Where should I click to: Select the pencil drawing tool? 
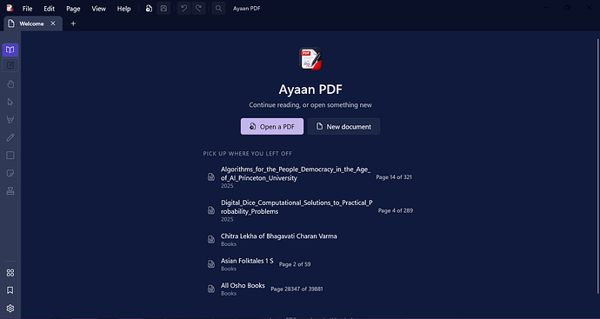(10, 137)
